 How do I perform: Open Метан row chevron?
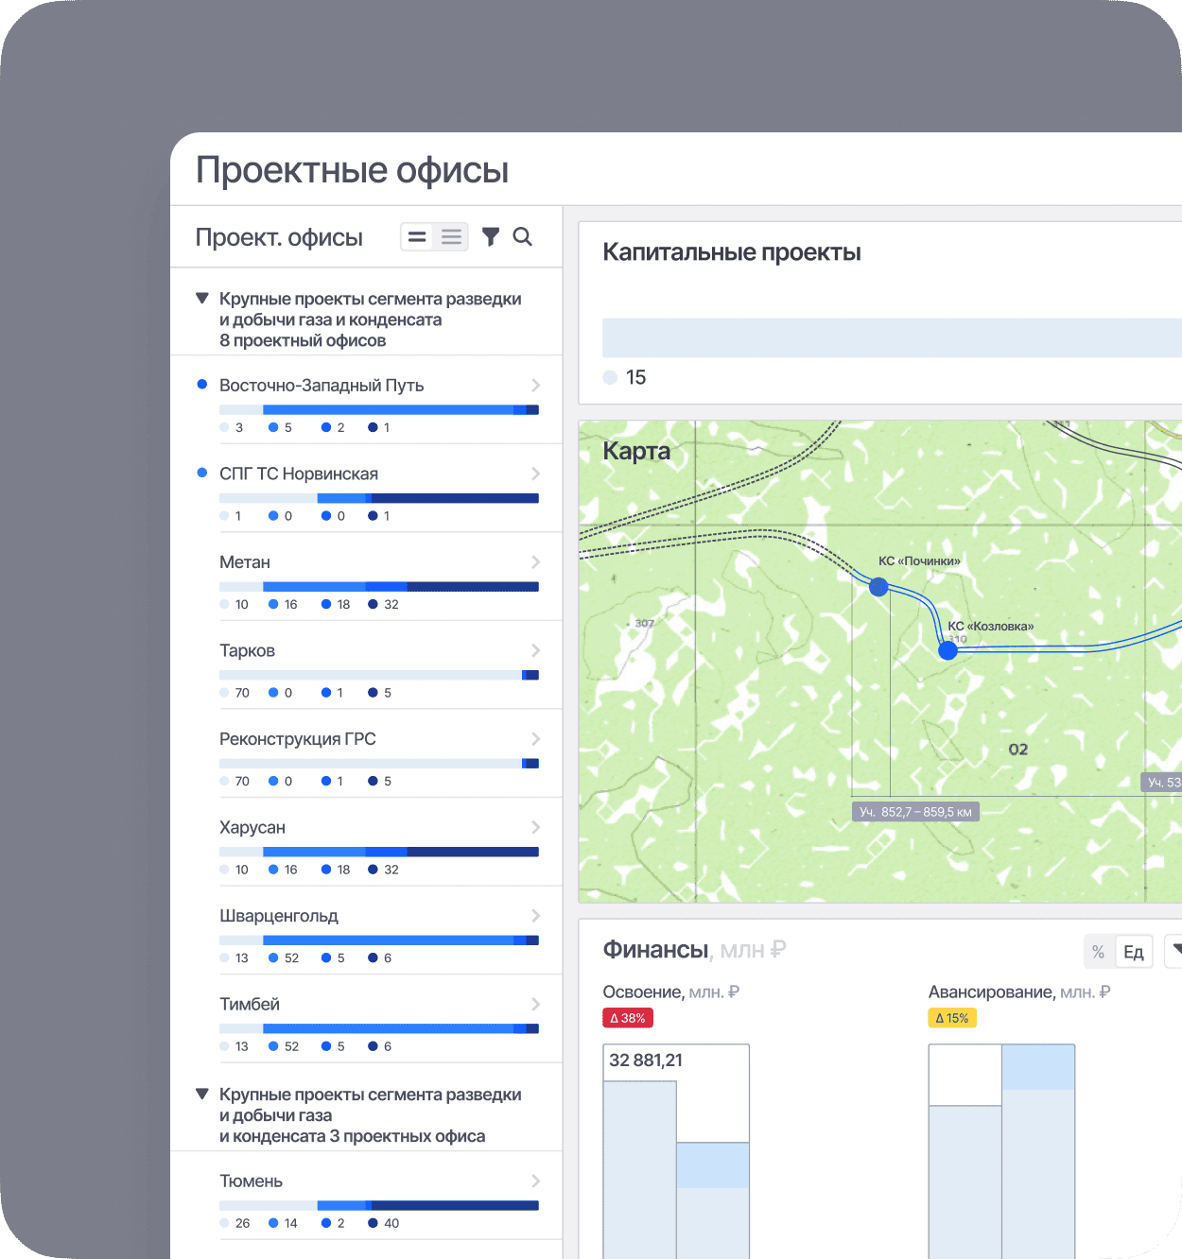click(x=536, y=562)
